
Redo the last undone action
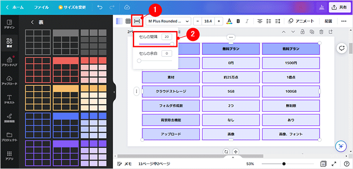click(112, 7)
